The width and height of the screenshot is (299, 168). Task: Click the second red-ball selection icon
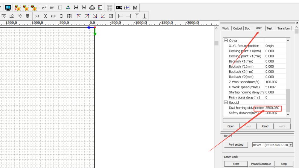(x=25, y=8)
